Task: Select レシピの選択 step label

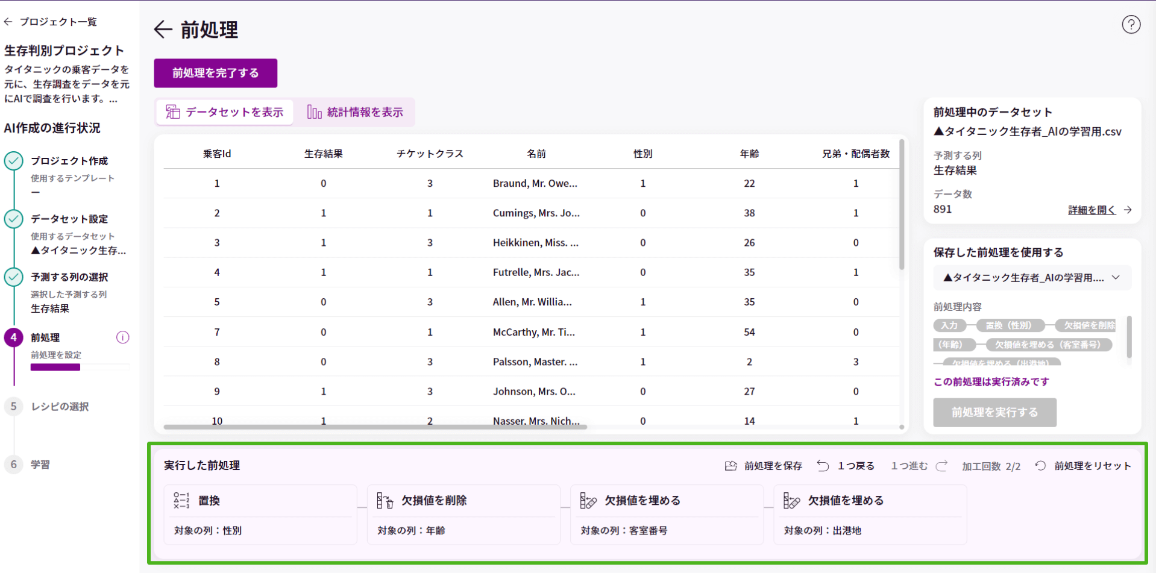Action: click(x=60, y=407)
